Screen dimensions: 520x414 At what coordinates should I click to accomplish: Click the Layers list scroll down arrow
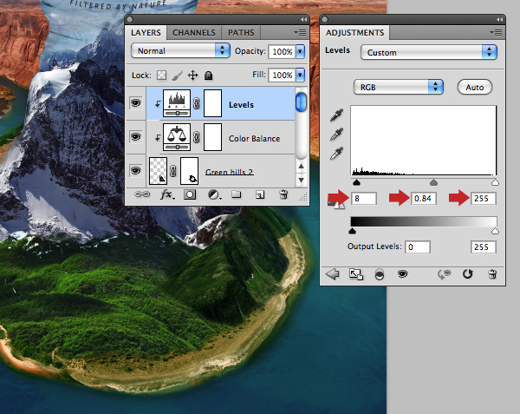click(301, 180)
